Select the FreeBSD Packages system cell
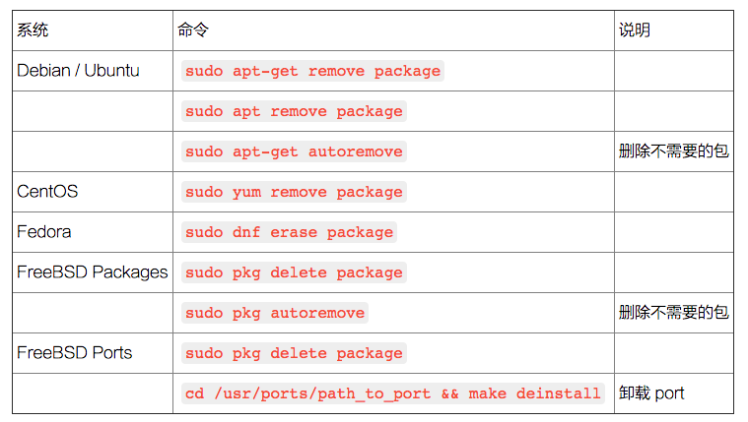This screenshot has width=748, height=422. [93, 272]
